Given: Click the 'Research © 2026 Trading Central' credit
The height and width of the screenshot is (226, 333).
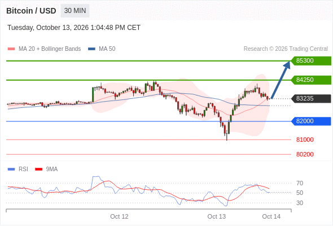Looking at the screenshot, I should 286,49.
